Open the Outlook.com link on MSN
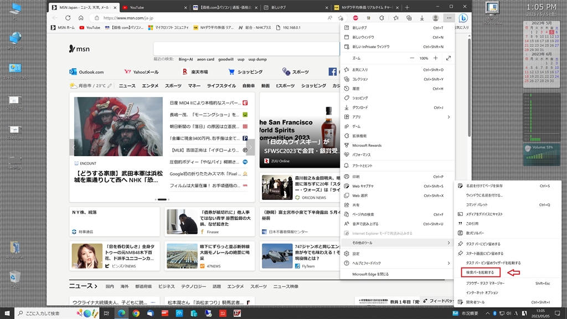567x319 pixels. tap(87, 72)
